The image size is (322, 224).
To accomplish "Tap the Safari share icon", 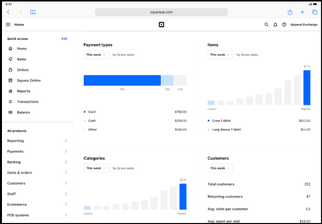I will pyautogui.click(x=290, y=12).
